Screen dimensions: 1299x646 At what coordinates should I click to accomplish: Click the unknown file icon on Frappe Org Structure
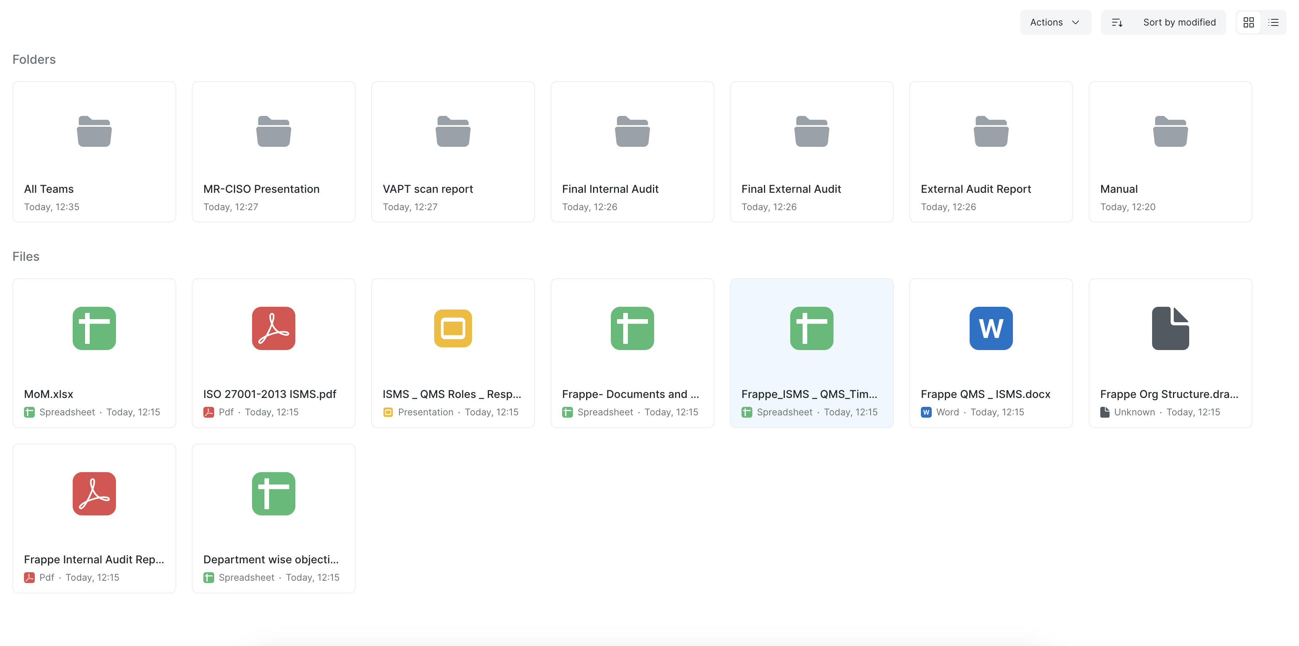point(1170,328)
